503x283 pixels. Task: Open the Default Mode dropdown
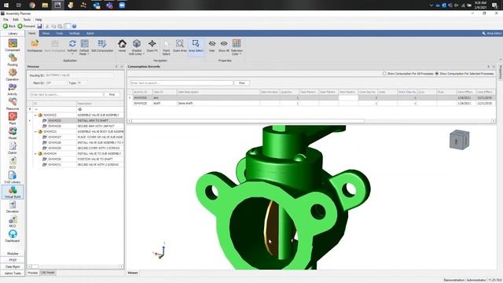click(x=84, y=47)
